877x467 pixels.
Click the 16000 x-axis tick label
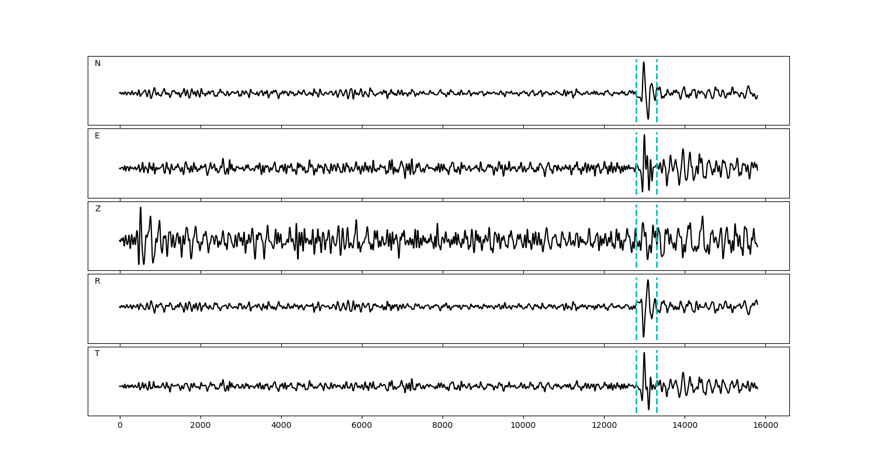pyautogui.click(x=765, y=426)
